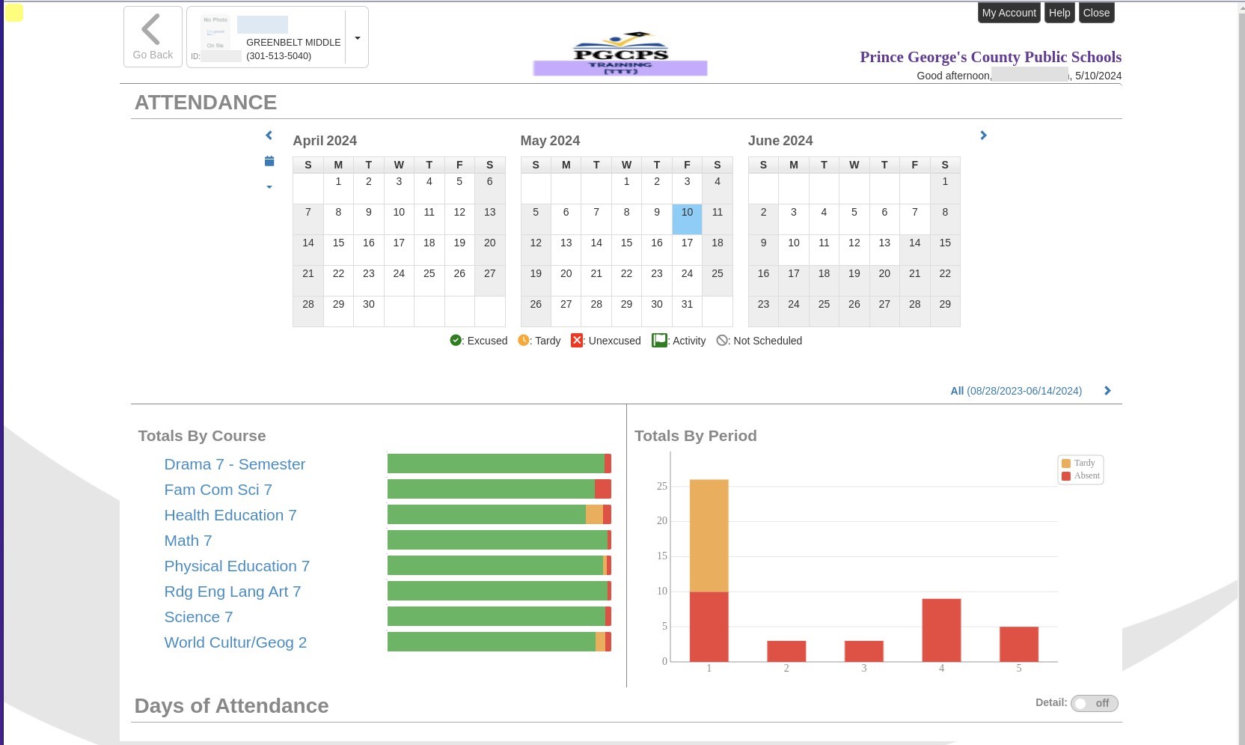1245x745 pixels.
Task: Toggle Tardy series in chart legend
Action: tap(1079, 463)
